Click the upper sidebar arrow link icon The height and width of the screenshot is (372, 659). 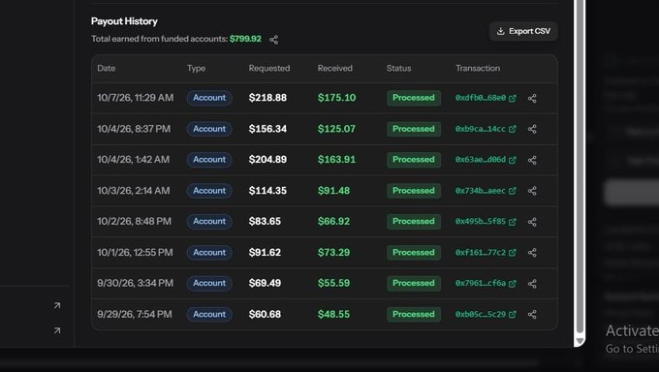(57, 305)
